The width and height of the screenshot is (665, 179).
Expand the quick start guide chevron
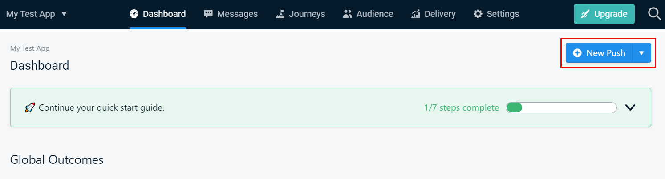click(x=630, y=107)
